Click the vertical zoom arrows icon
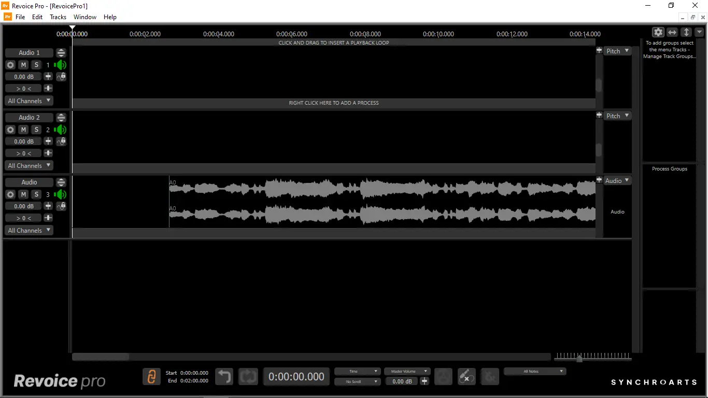 (686, 32)
